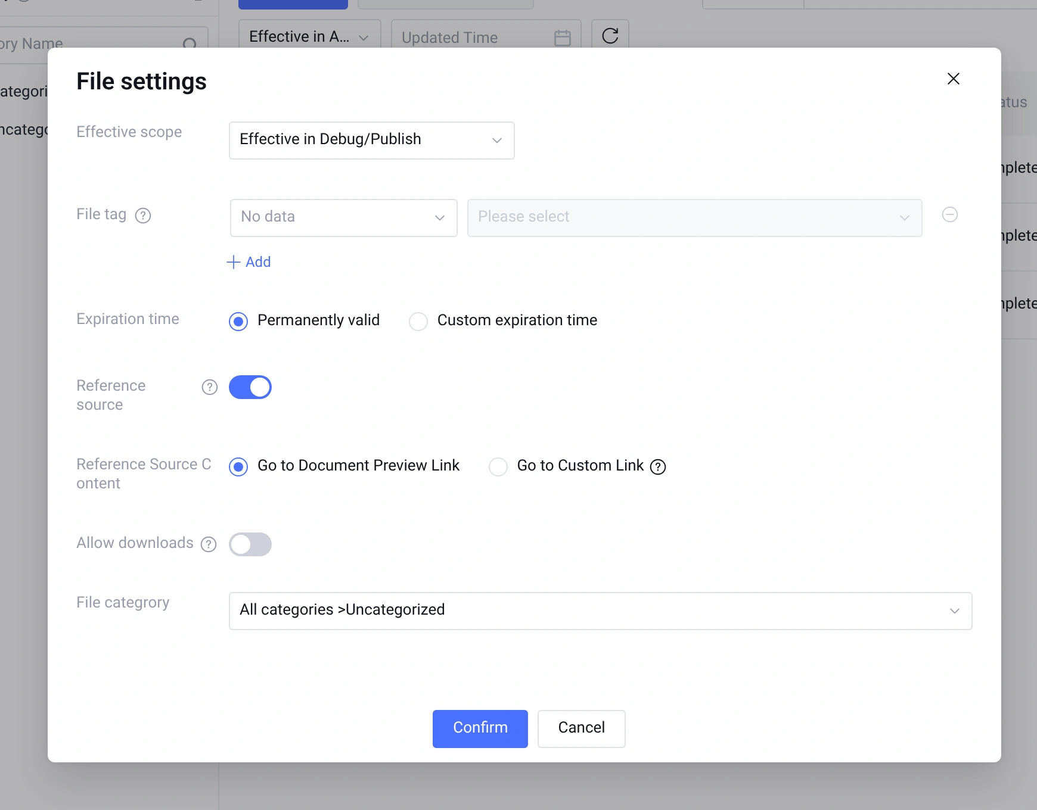
Task: Enable the Allow downloads switch
Action: [250, 544]
